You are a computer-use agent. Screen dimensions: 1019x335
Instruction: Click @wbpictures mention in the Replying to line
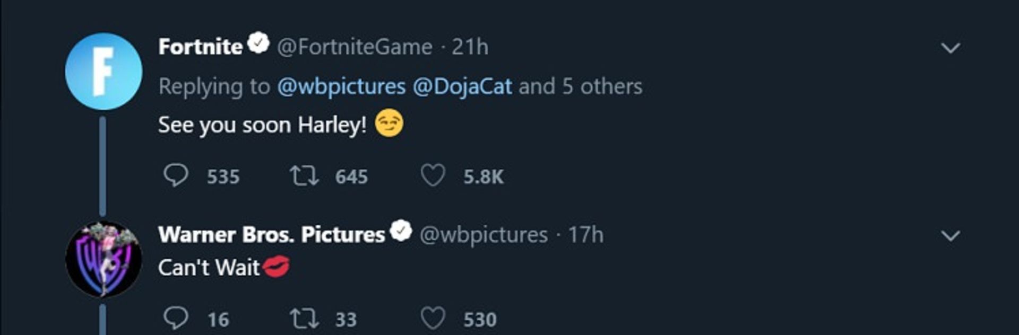[x=341, y=86]
